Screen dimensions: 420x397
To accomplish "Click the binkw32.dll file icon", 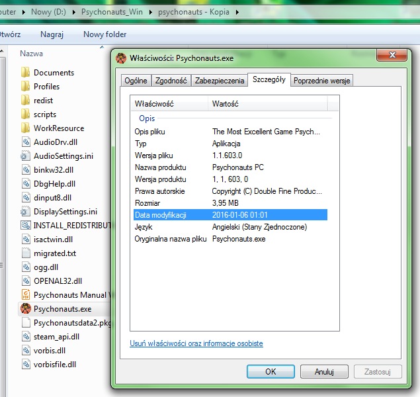I will click(x=26, y=170).
